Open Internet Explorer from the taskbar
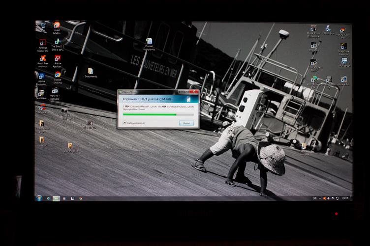Screen dimensions: 370x246 [x=48, y=198]
